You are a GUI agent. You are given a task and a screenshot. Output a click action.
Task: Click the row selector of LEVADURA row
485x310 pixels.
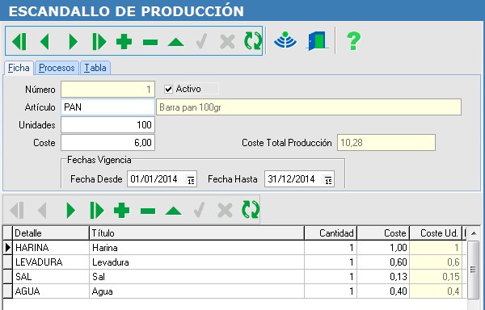pyautogui.click(x=7, y=262)
